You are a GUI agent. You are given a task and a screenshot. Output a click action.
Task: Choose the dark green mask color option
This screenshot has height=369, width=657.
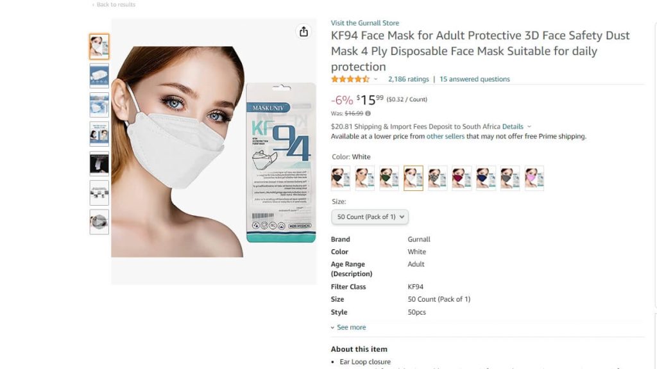pyautogui.click(x=389, y=178)
